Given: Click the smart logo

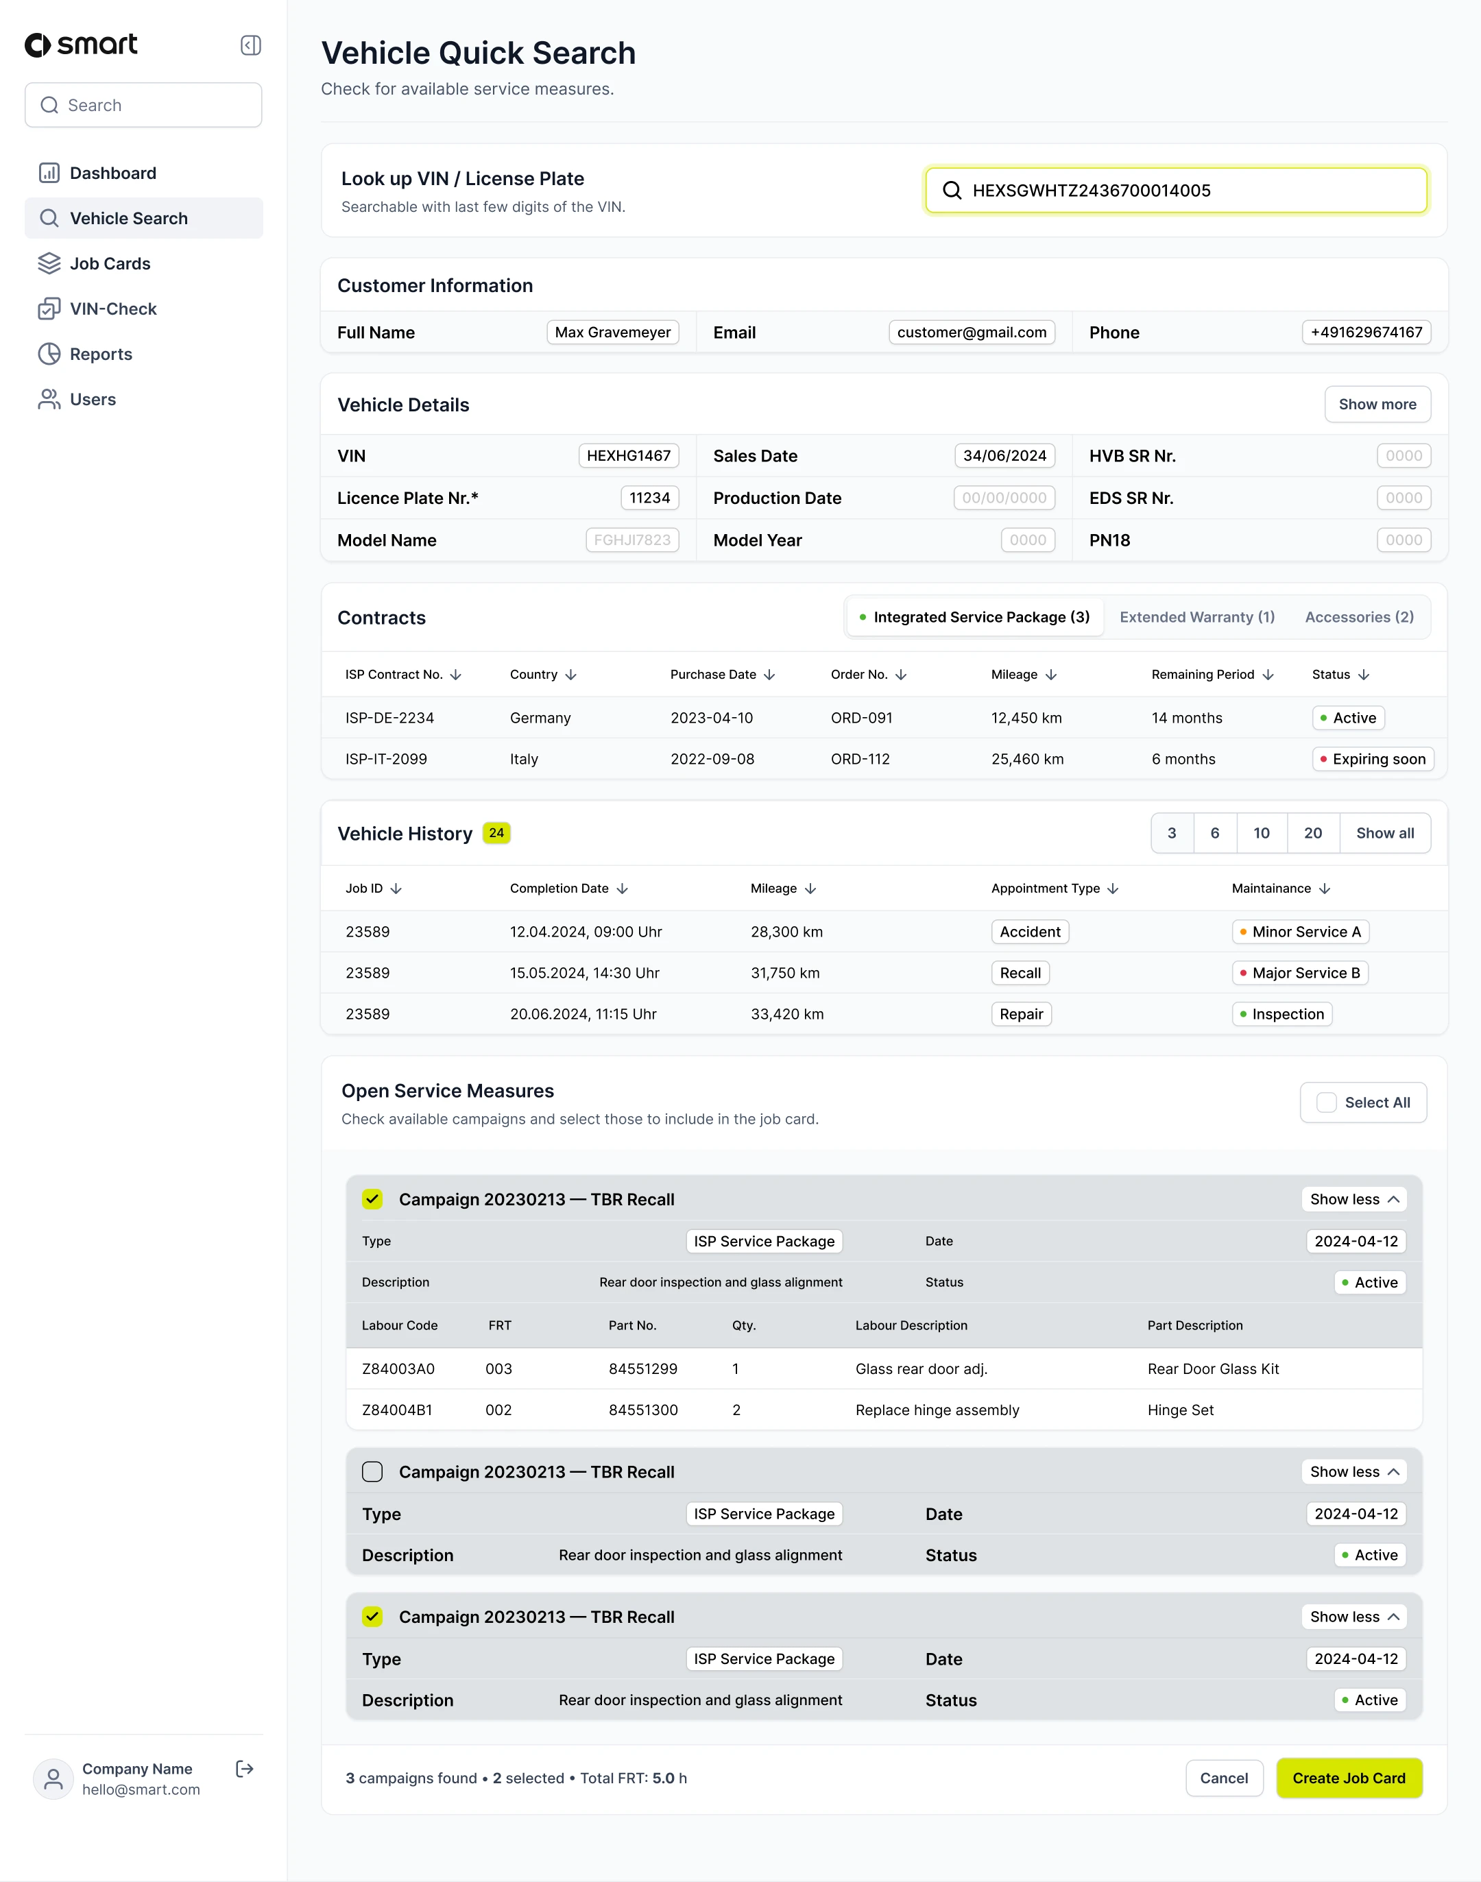Looking at the screenshot, I should click(82, 45).
